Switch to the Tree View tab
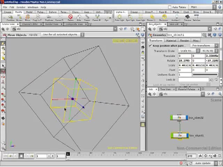223x167 pixels. (x=165, y=89)
